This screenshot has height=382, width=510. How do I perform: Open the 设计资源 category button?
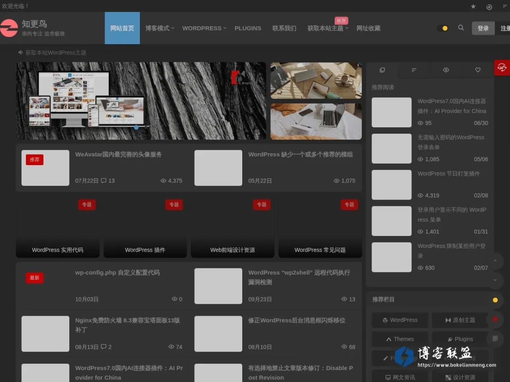[x=460, y=377]
